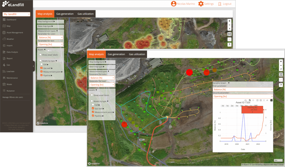Open the Dashboard from the sidebar
285x167 pixels.
(x=11, y=20)
